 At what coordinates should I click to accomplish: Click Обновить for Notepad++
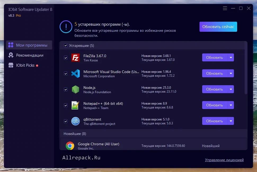tap(215, 105)
